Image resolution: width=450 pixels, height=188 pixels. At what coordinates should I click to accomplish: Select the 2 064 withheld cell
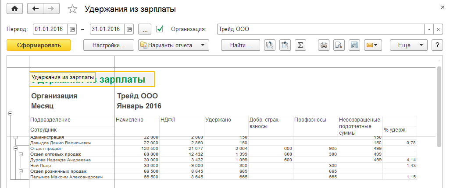[226, 149]
